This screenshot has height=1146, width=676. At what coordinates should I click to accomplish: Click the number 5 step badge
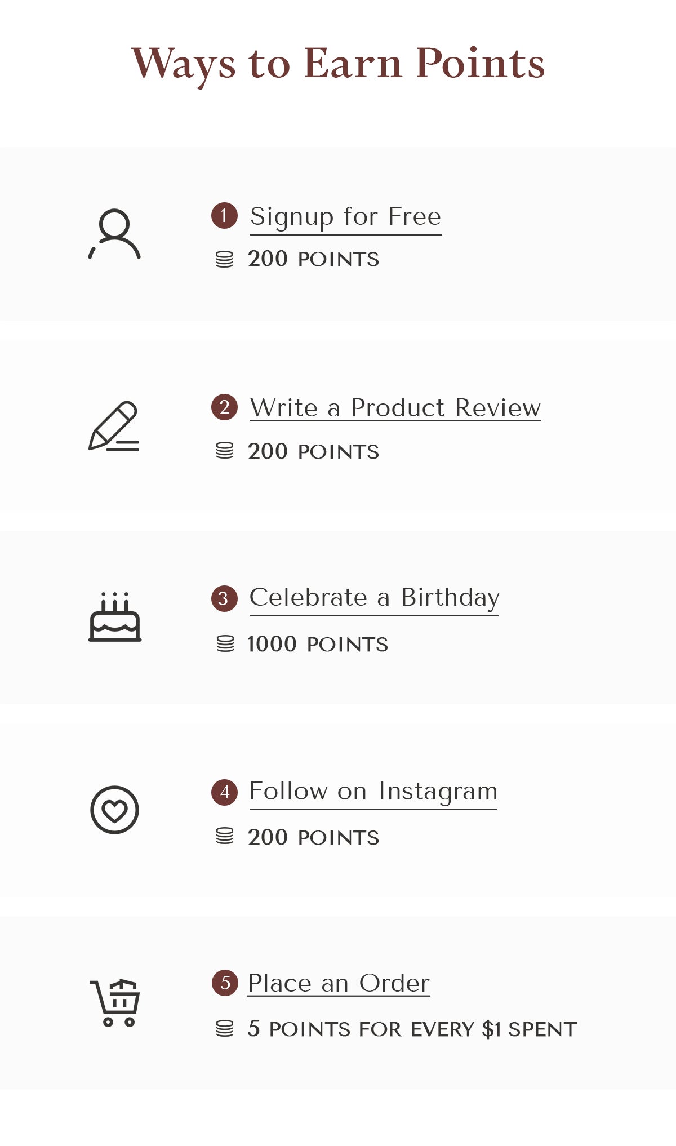coord(225,983)
